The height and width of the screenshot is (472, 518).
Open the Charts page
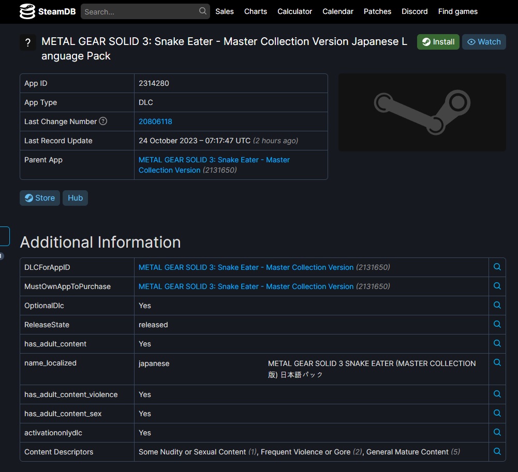256,11
